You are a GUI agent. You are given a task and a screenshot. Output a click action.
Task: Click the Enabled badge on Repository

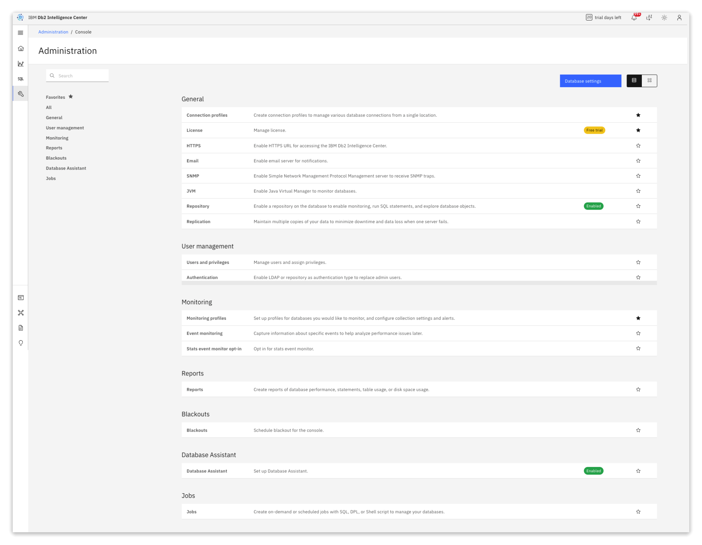594,206
